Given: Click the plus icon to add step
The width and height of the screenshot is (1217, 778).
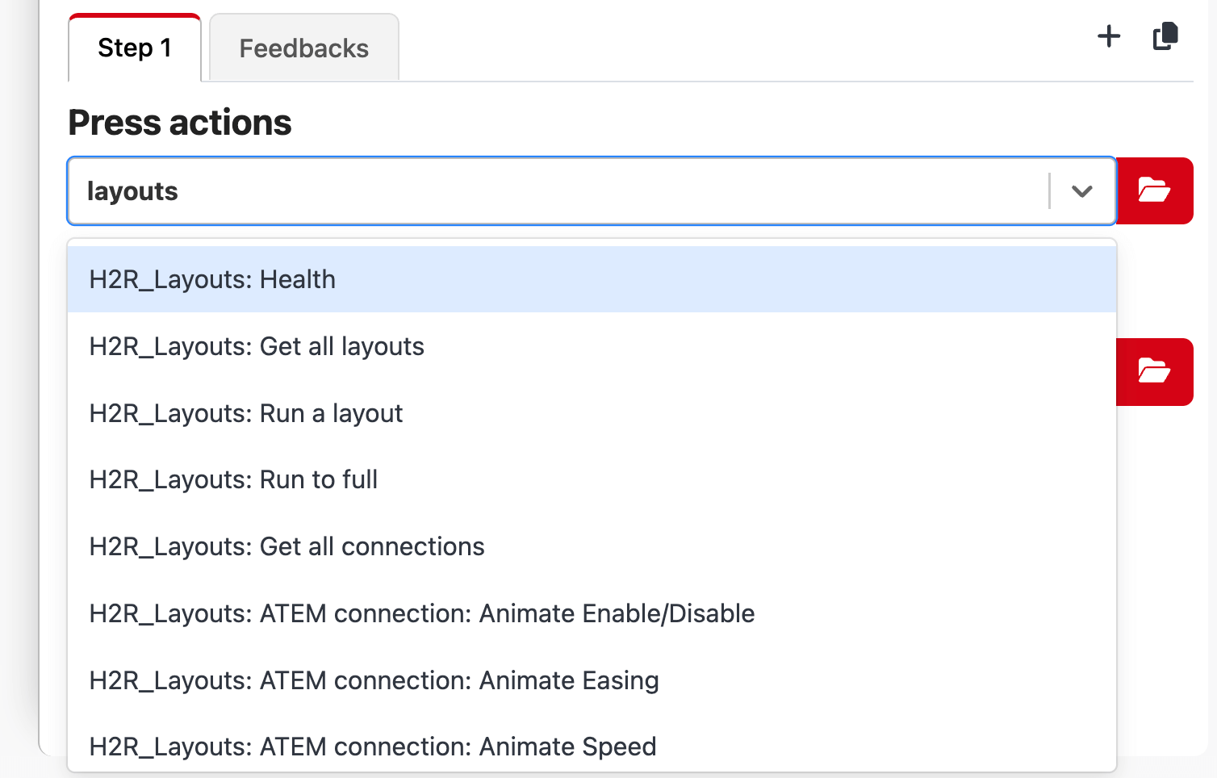Looking at the screenshot, I should tap(1109, 36).
